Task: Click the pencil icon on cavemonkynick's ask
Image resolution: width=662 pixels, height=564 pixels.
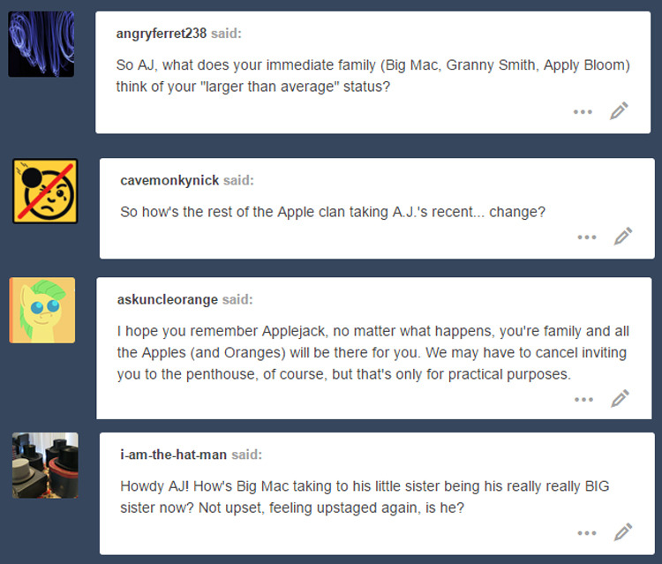Action: pyautogui.click(x=623, y=236)
